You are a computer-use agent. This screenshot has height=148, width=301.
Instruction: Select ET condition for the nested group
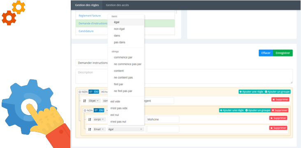pos(96,110)
